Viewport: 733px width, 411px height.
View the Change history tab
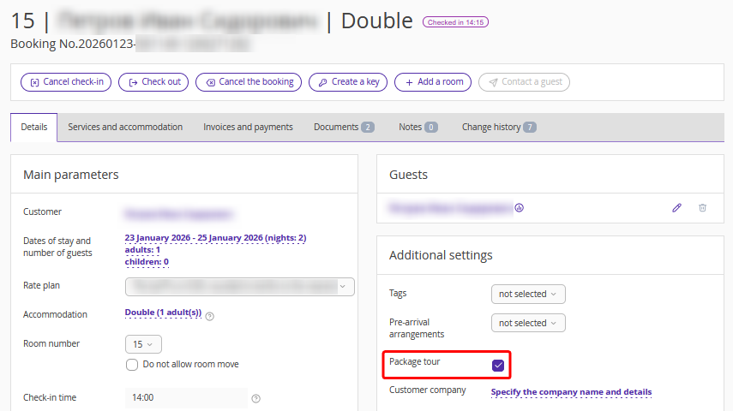(499, 127)
